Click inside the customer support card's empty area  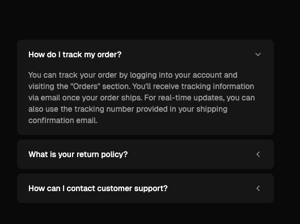click(210, 188)
